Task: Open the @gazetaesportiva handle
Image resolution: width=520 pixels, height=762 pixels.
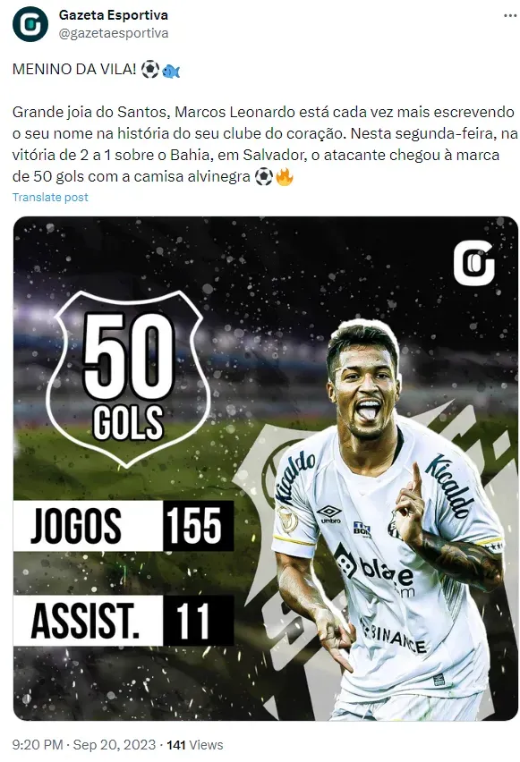Action: (x=114, y=33)
